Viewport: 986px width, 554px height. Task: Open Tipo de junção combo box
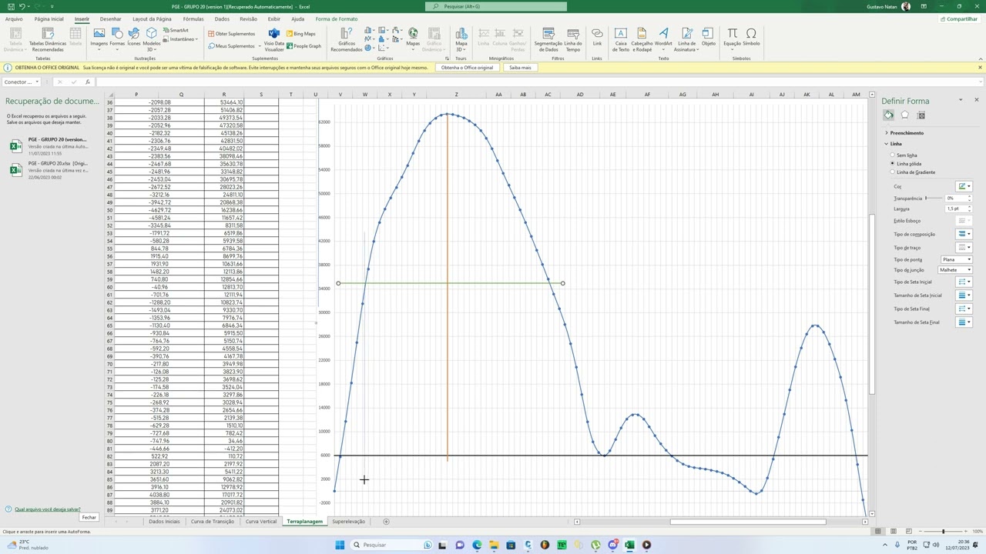955,270
